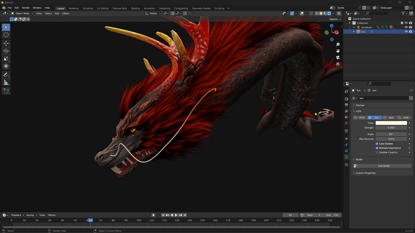This screenshot has width=415, height=233.
Task: Activate the Measure ruler tool
Action: [6, 83]
